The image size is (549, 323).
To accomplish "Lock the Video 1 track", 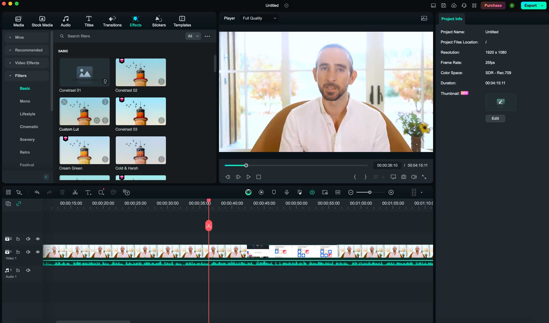I will point(18,252).
